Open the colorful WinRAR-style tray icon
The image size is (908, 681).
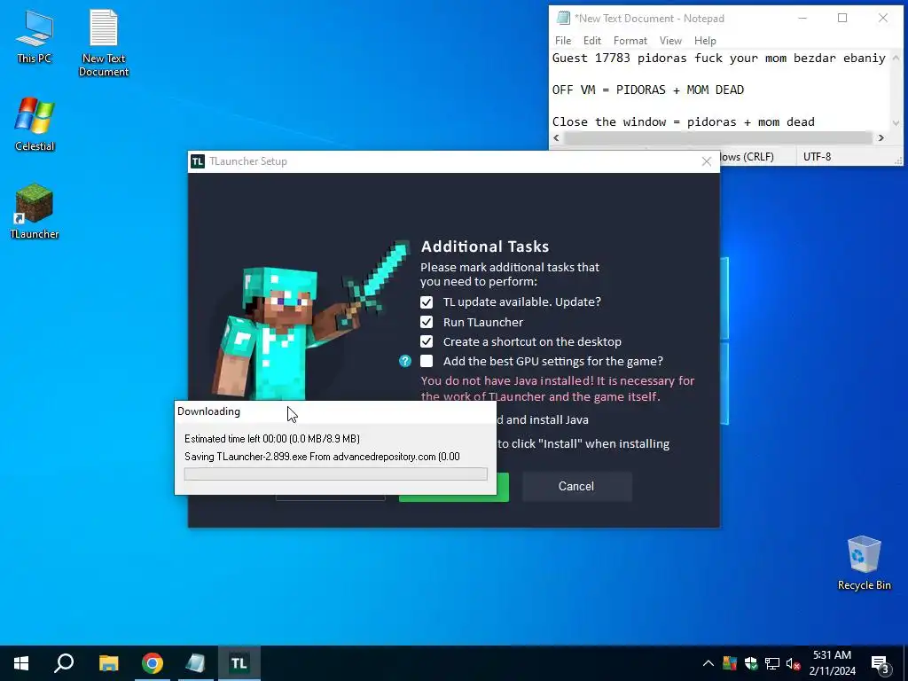730,663
